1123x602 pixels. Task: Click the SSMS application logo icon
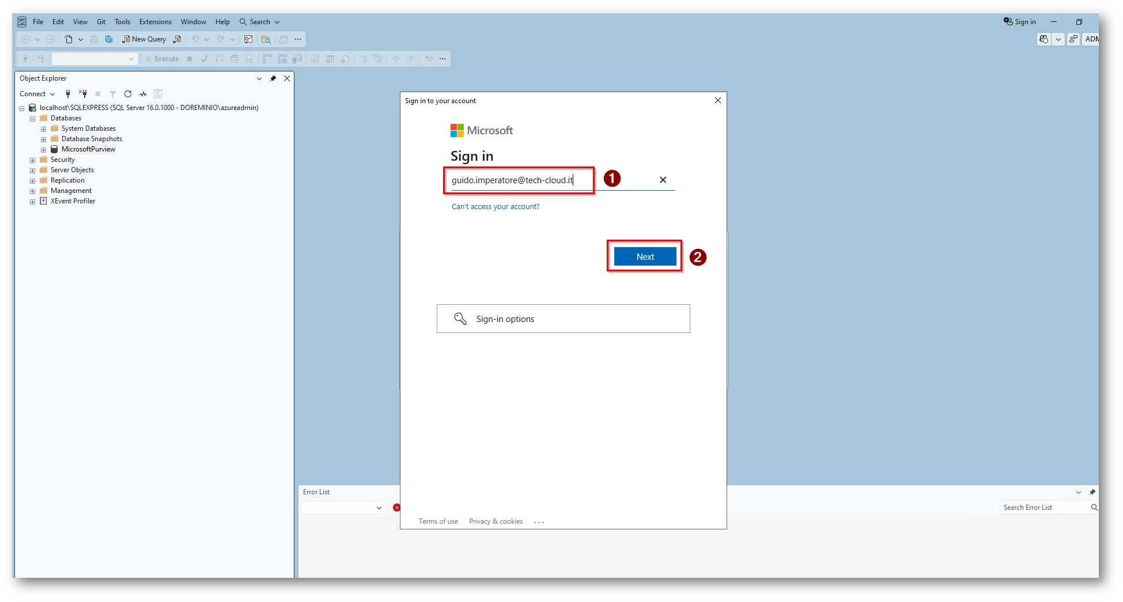pos(22,22)
